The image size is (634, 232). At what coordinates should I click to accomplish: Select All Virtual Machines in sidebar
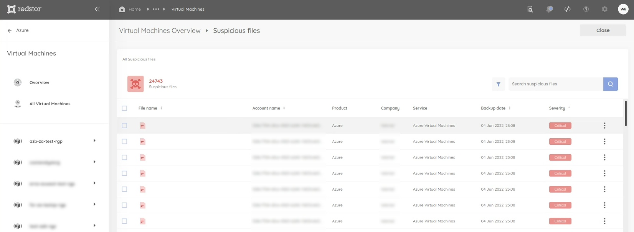(x=50, y=104)
